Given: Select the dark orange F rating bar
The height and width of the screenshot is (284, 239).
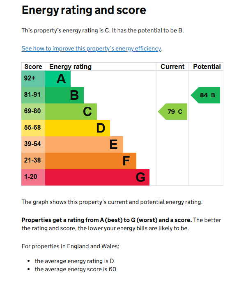Looking at the screenshot, I should point(91,161).
